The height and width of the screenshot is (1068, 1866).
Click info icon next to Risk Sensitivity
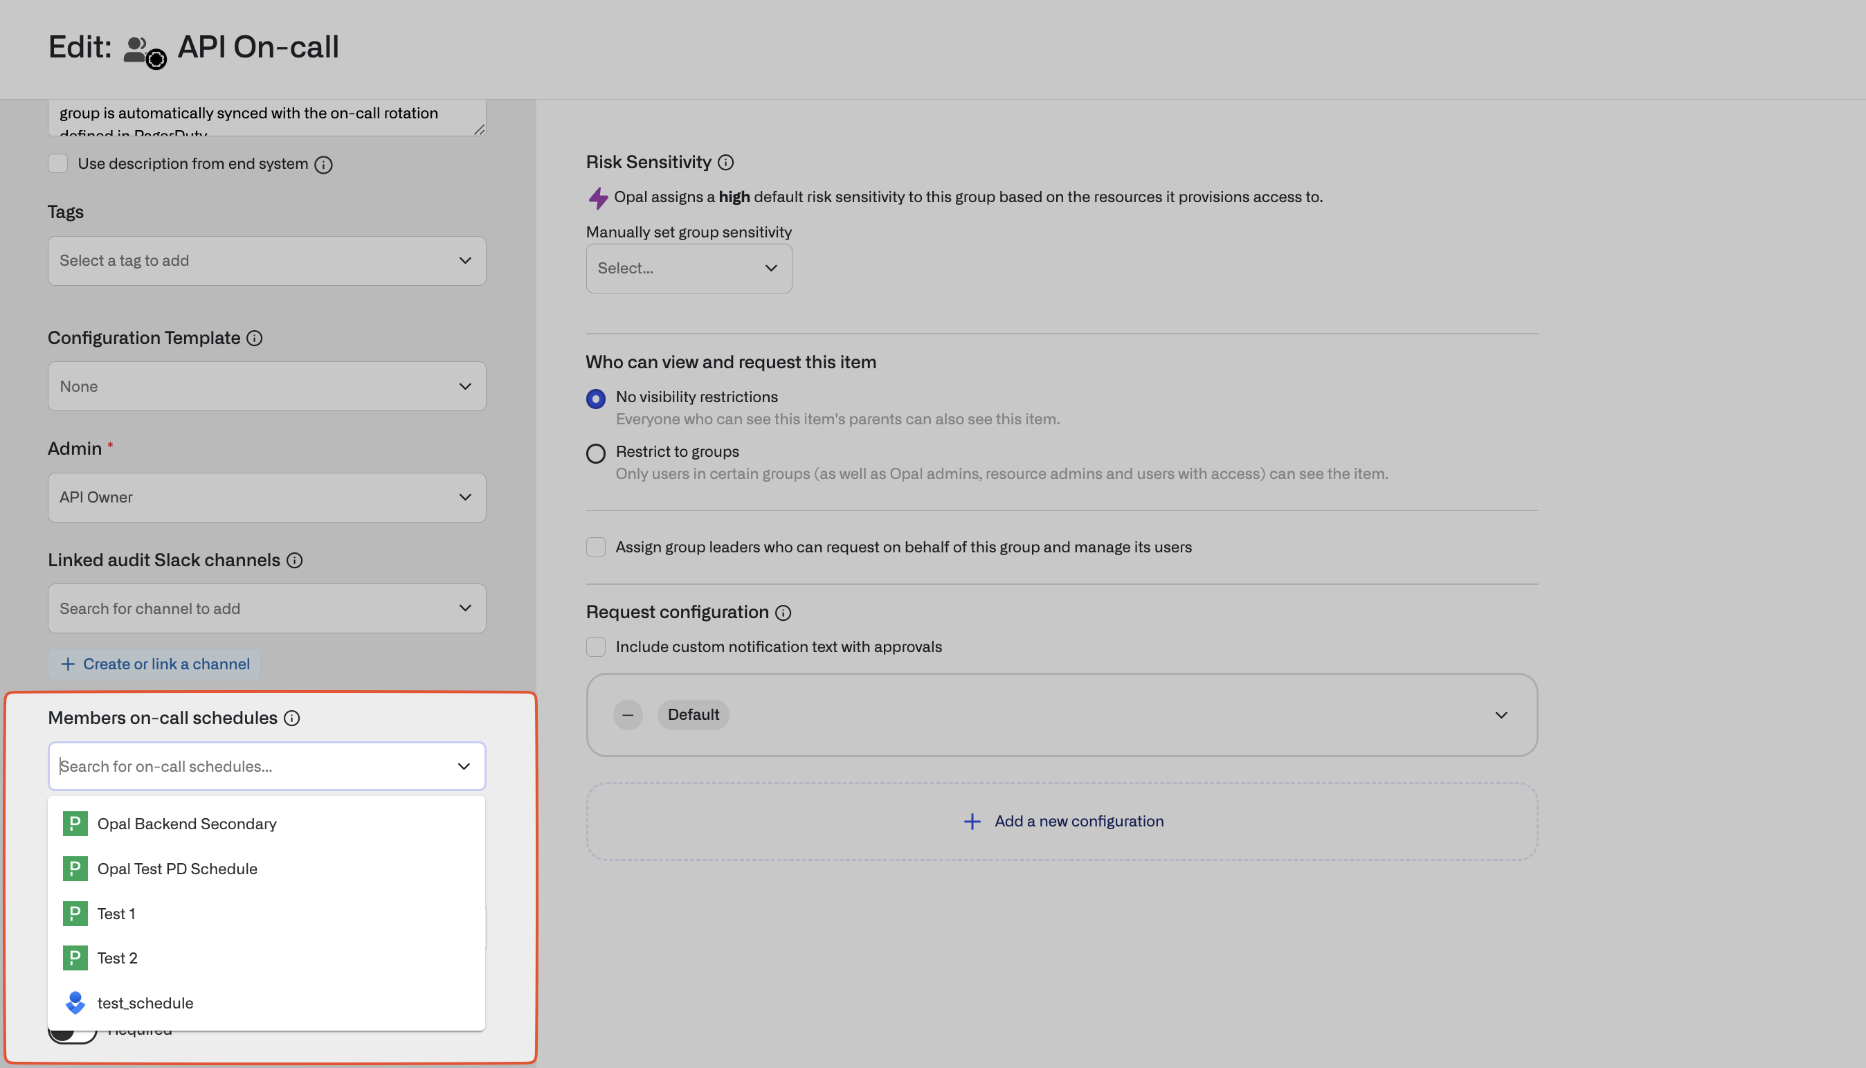click(x=725, y=162)
